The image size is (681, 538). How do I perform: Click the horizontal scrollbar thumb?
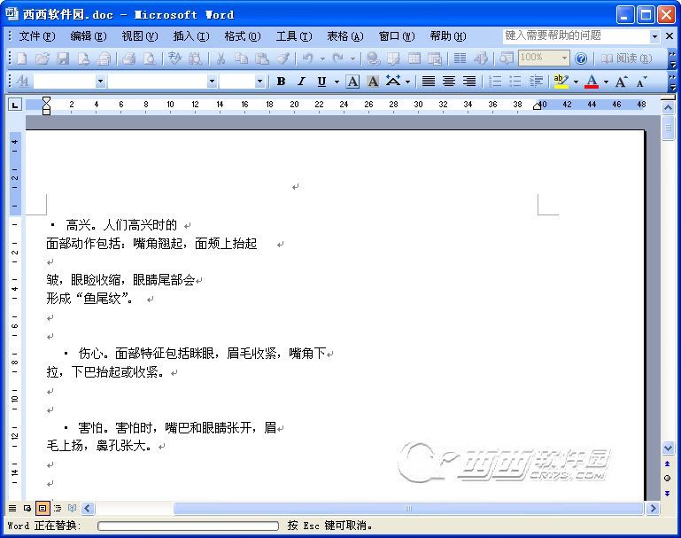[x=408, y=508]
